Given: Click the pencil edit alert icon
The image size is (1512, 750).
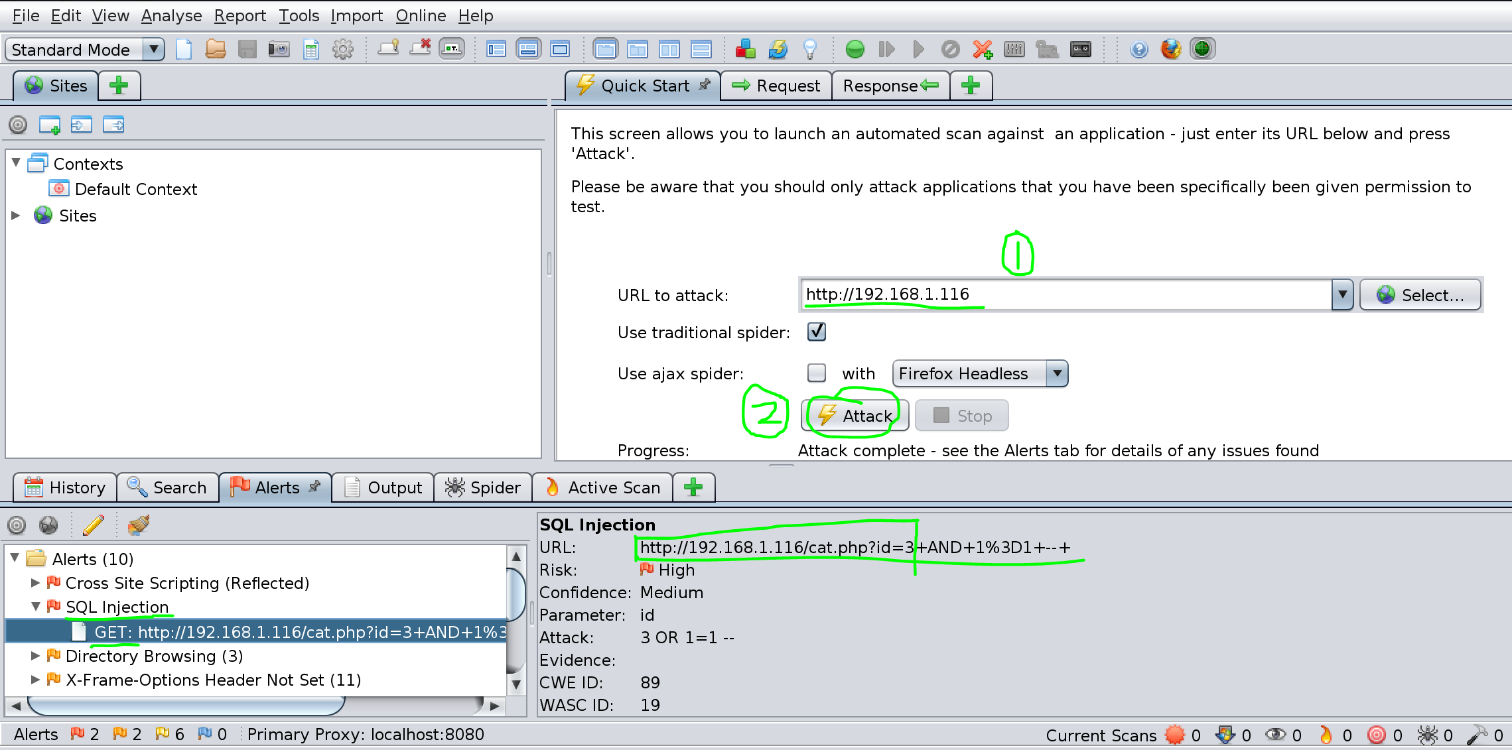Looking at the screenshot, I should coord(94,525).
